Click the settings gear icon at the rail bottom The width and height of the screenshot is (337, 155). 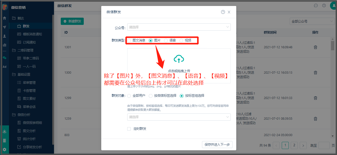pos(4,150)
